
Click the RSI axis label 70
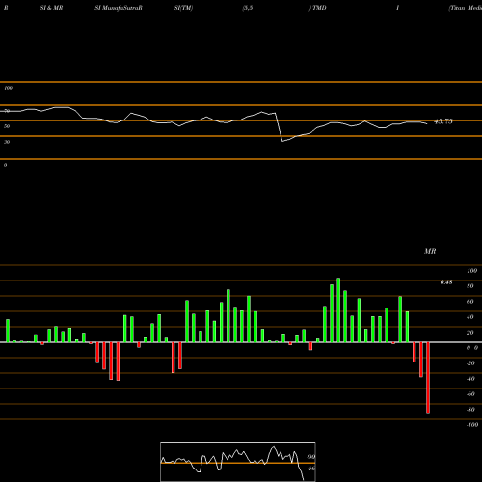pos(7,111)
